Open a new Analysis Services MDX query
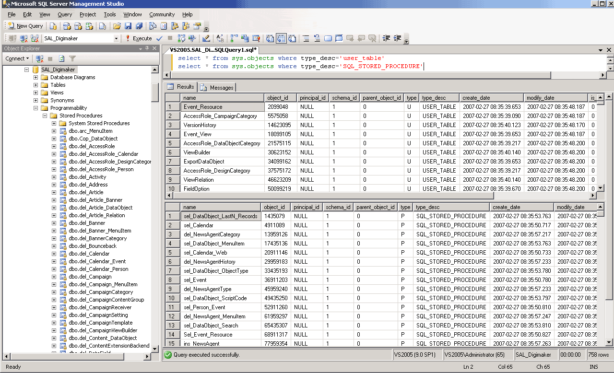Screen dimensions: 614x373 point(66,26)
